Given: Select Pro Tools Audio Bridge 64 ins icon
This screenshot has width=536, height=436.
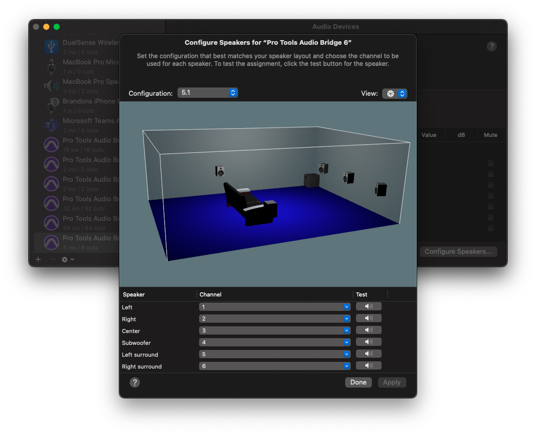Looking at the screenshot, I should click(x=51, y=222).
